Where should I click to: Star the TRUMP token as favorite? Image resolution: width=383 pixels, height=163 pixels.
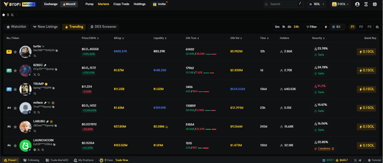pyautogui.click(x=15, y=89)
